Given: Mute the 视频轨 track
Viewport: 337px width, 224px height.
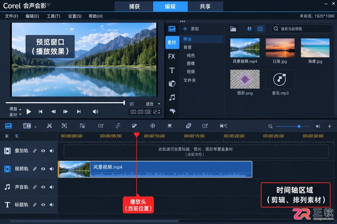Looking at the screenshot, I should tap(51, 169).
